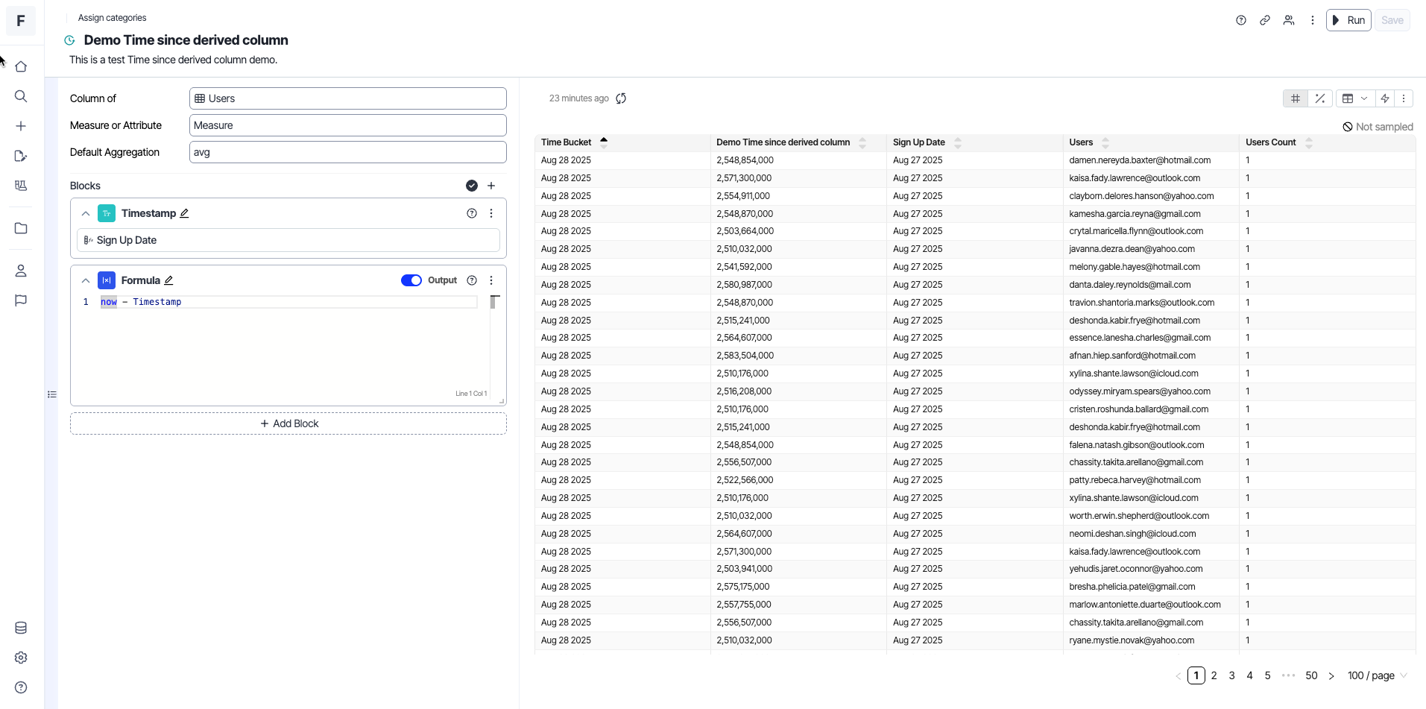Viewport: 1426px width, 709px height.
Task: Click the Default Aggregation input field
Action: tap(347, 152)
